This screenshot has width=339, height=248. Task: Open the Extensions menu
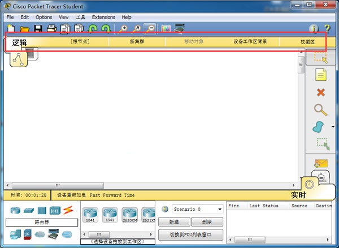tap(103, 17)
